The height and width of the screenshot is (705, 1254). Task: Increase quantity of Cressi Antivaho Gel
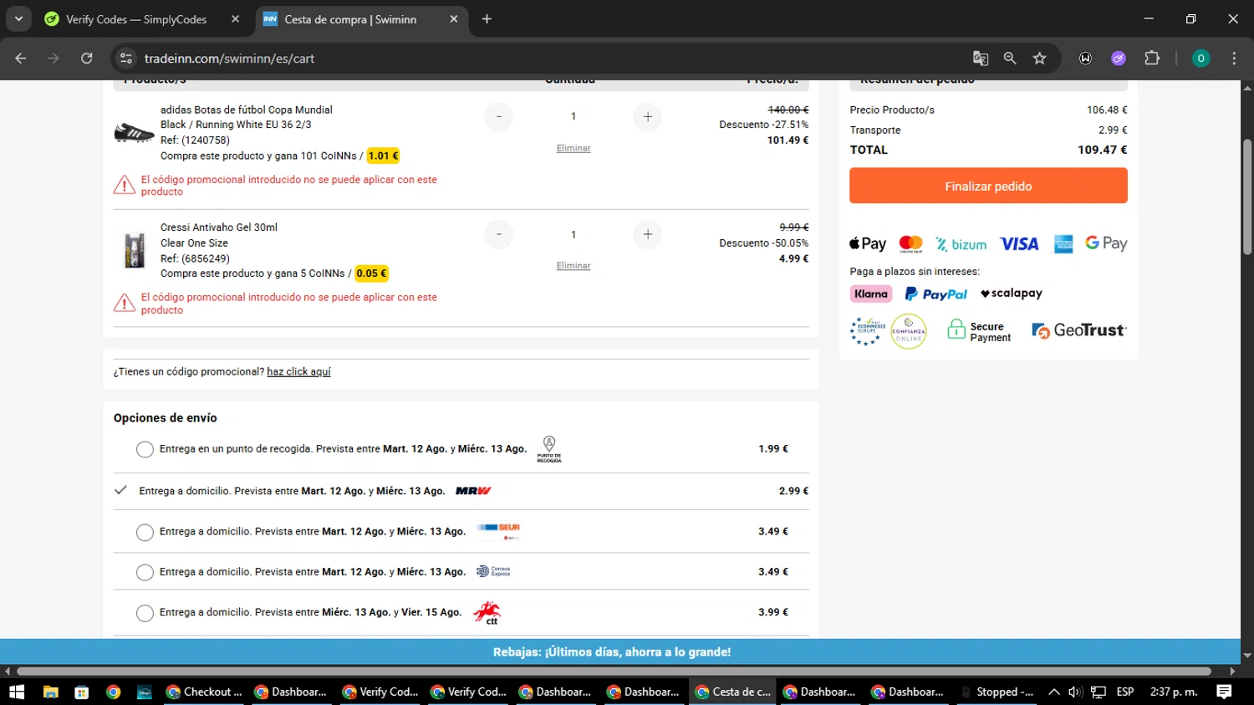[648, 235]
